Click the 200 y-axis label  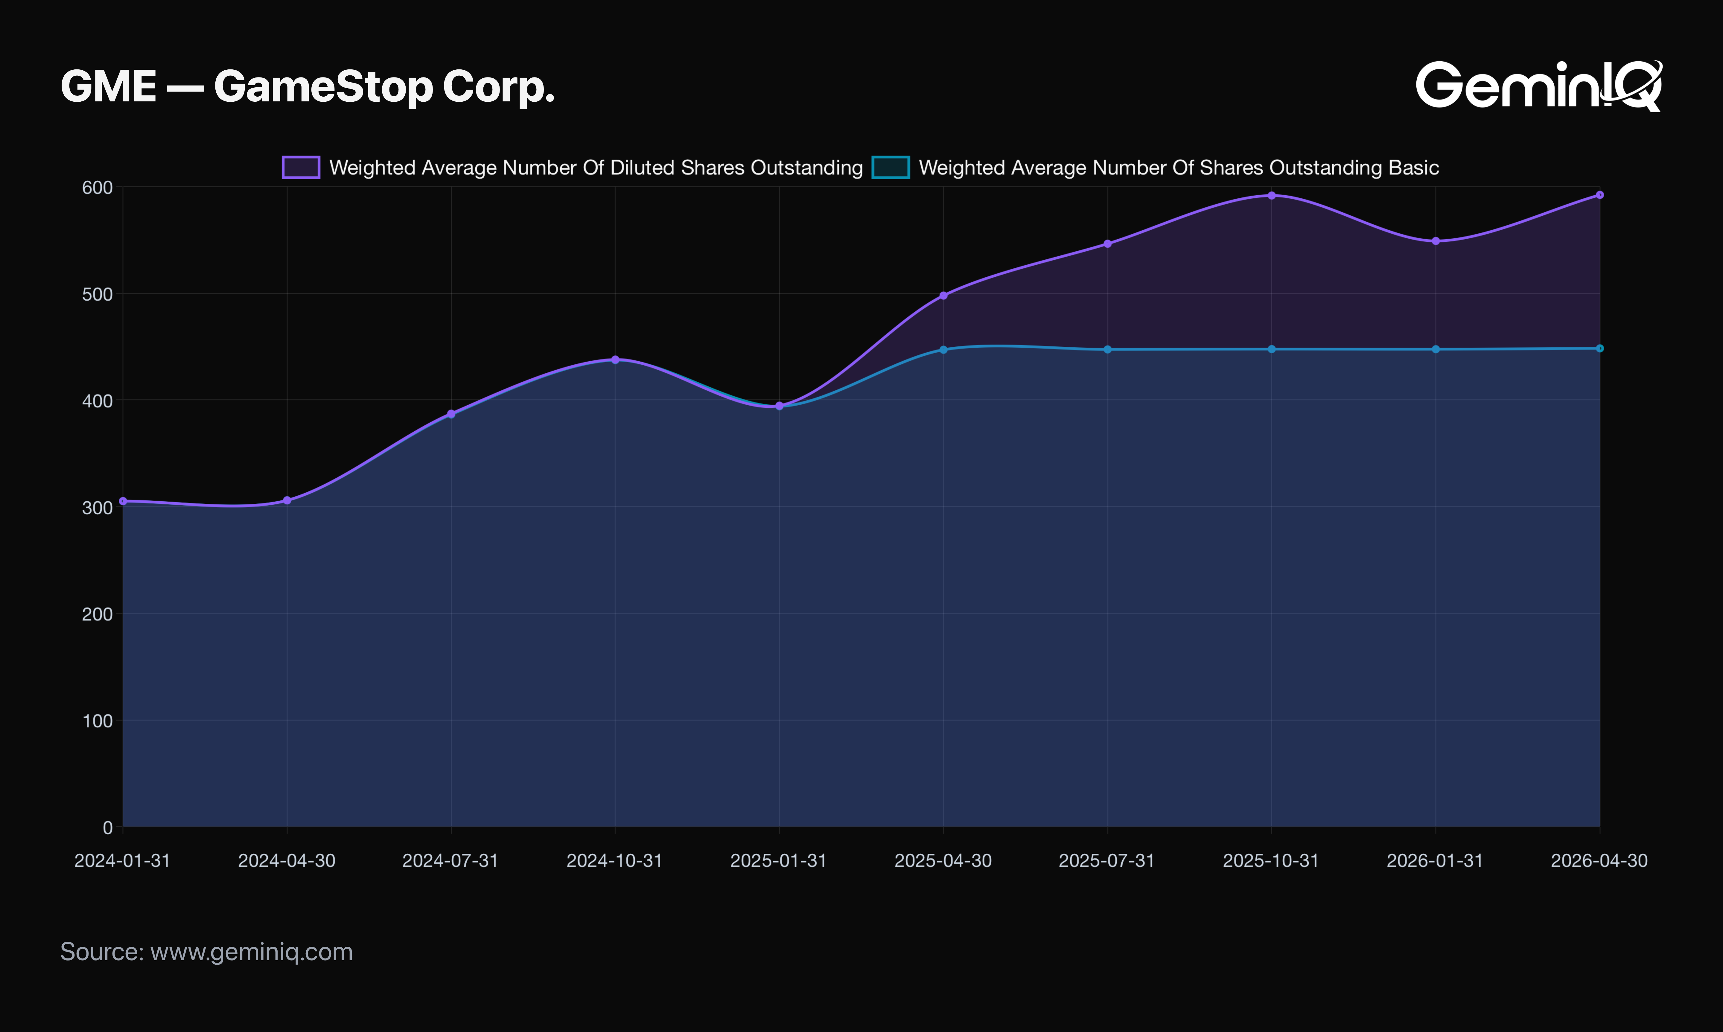[97, 614]
